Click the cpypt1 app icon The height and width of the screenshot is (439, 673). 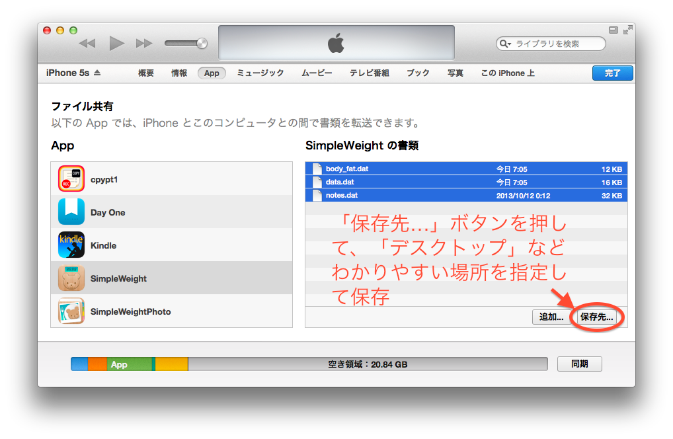[x=71, y=179]
